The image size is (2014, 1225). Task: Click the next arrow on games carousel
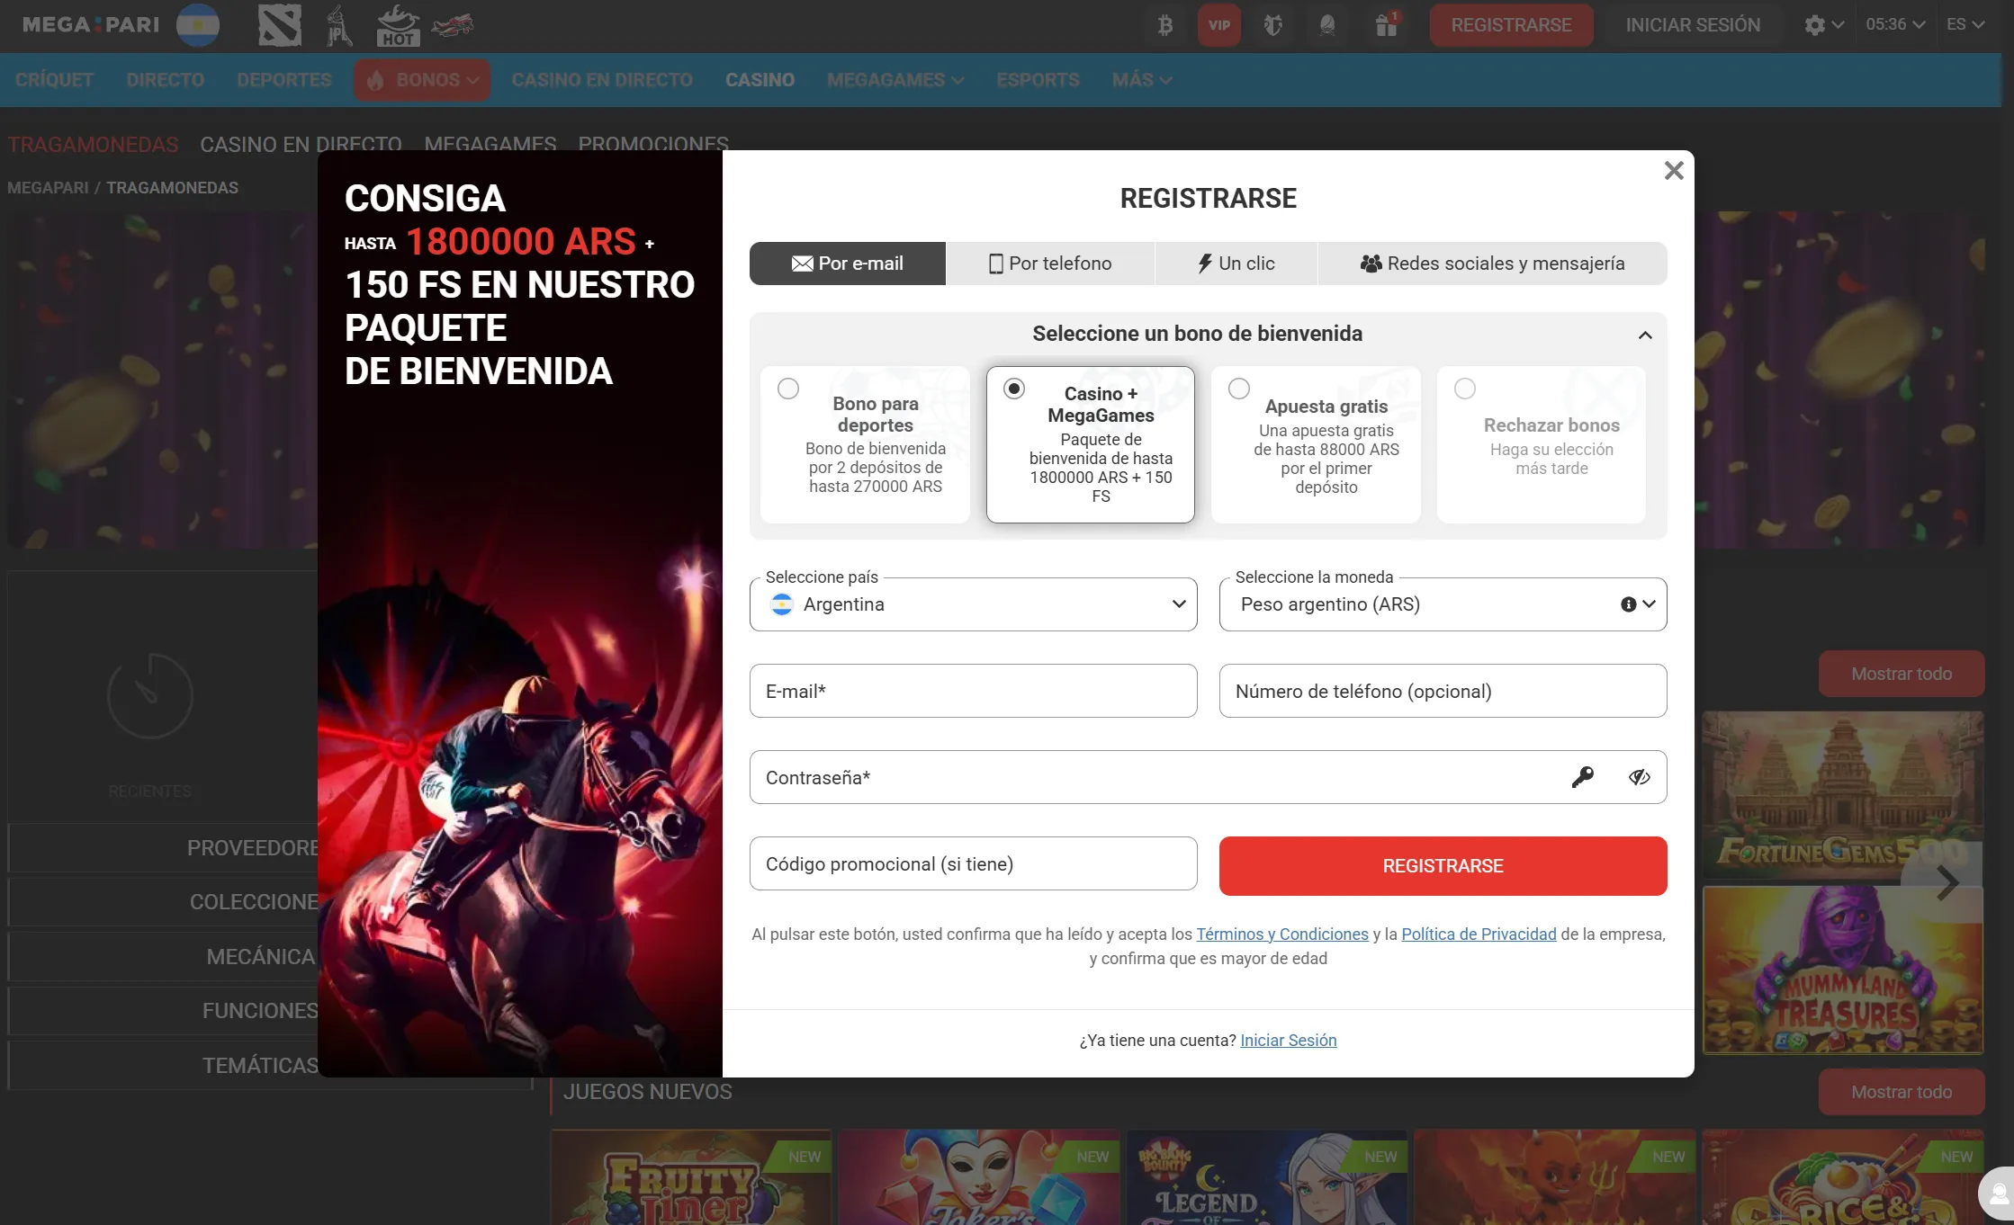[1947, 882]
